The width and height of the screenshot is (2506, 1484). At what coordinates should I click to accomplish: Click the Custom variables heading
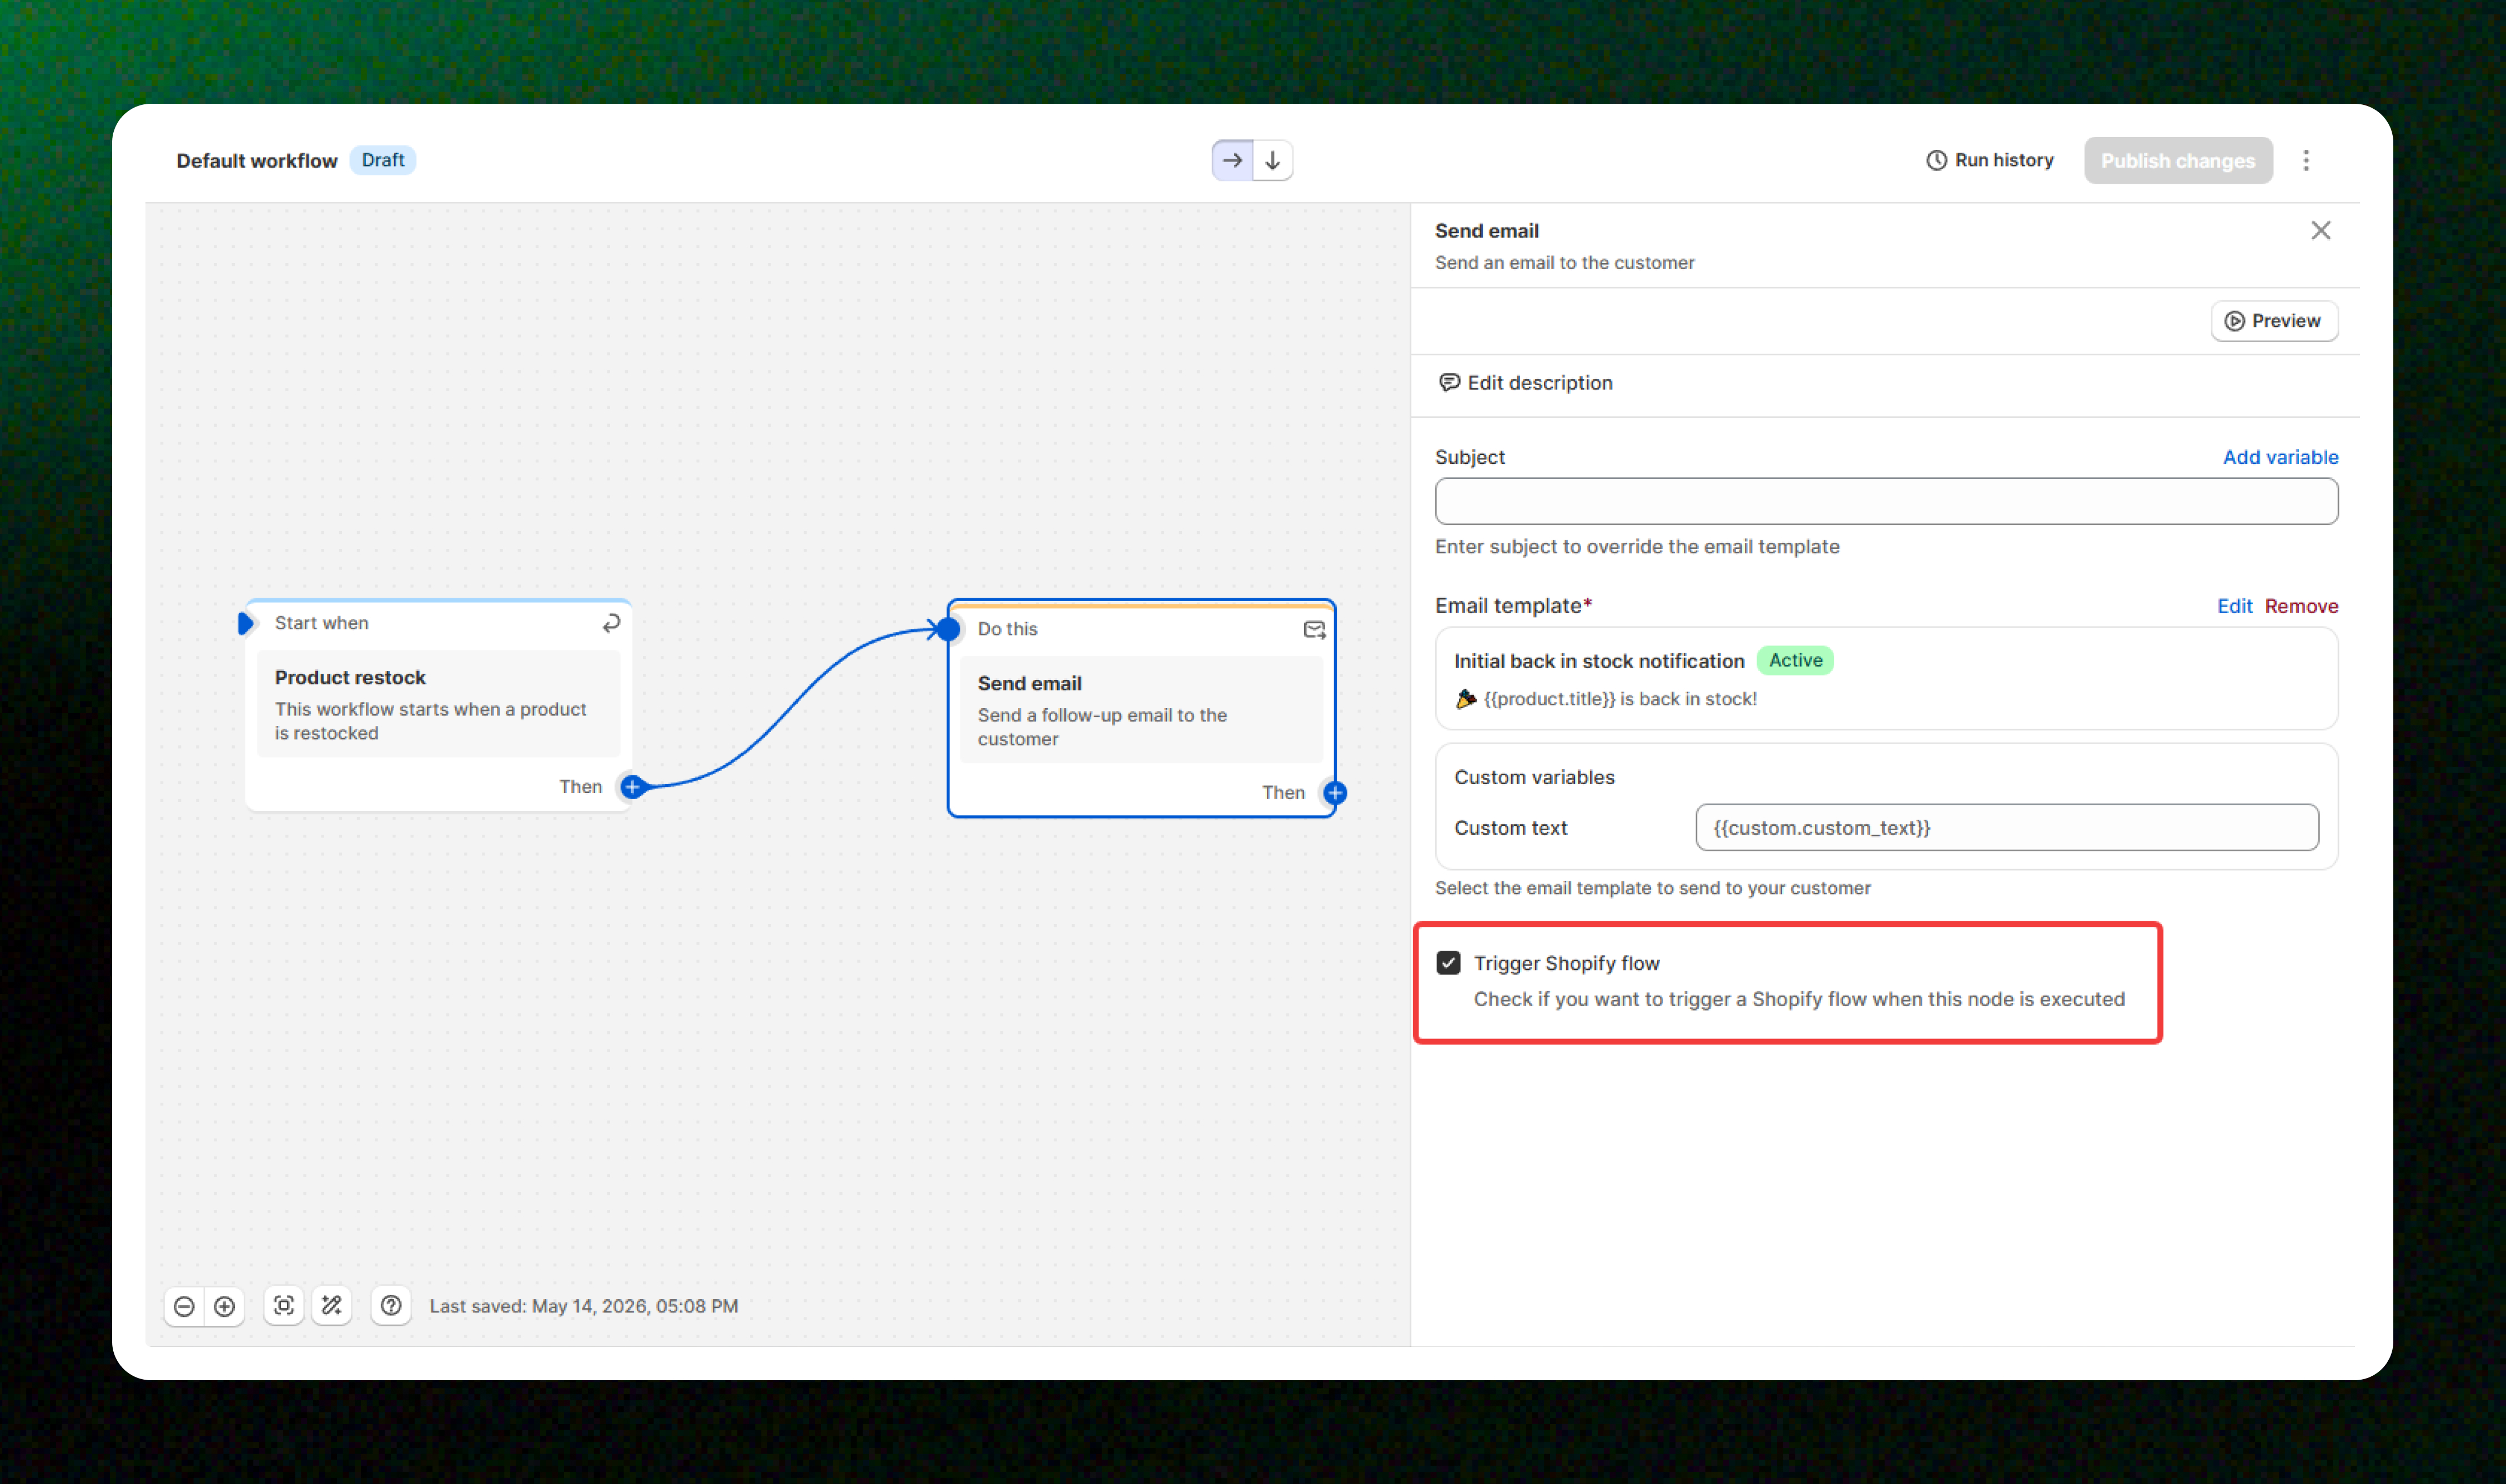tap(1533, 777)
